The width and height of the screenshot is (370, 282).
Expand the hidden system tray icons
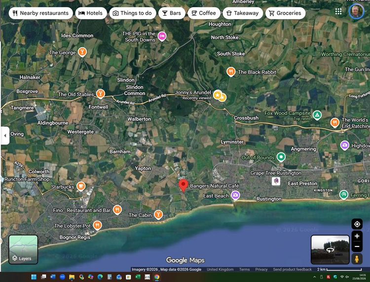point(314,277)
